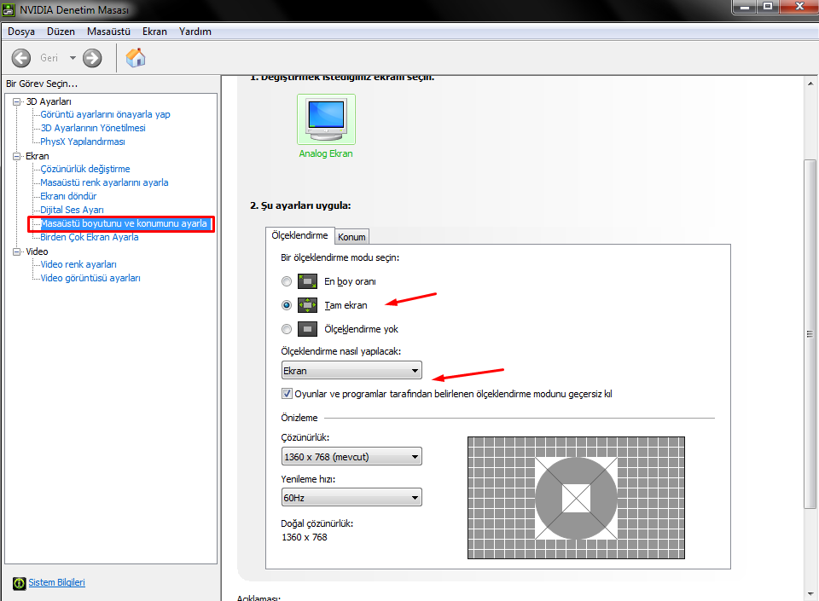
Task: Open the Düzen menu
Action: pyautogui.click(x=61, y=32)
